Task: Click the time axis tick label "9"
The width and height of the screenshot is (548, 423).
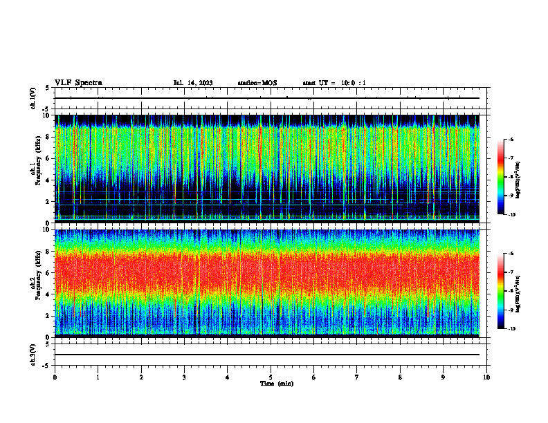Action: 443,377
